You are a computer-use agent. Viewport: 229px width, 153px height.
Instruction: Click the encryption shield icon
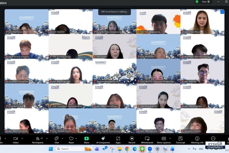(197, 2)
